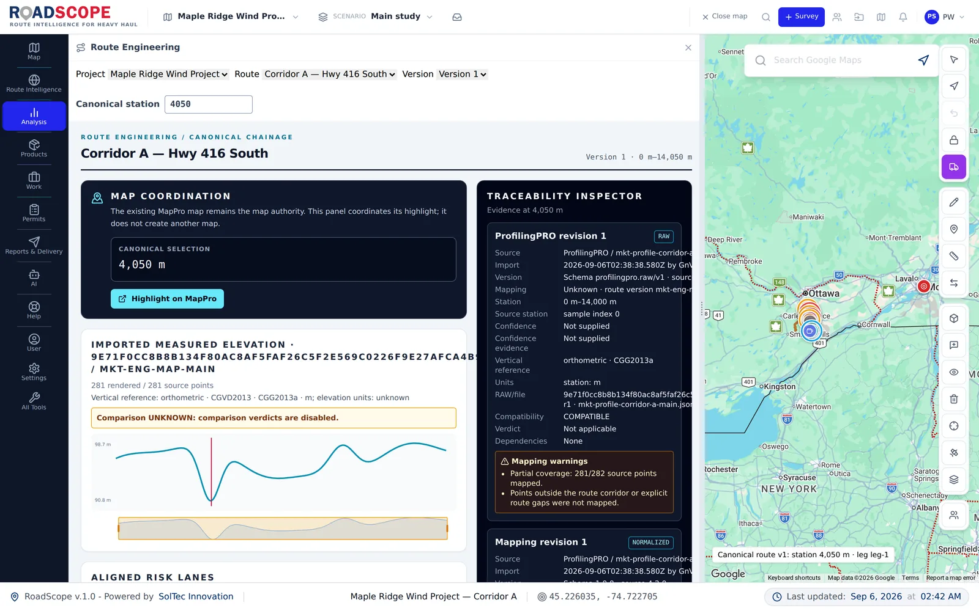Open Products in the sidebar

tap(34, 148)
